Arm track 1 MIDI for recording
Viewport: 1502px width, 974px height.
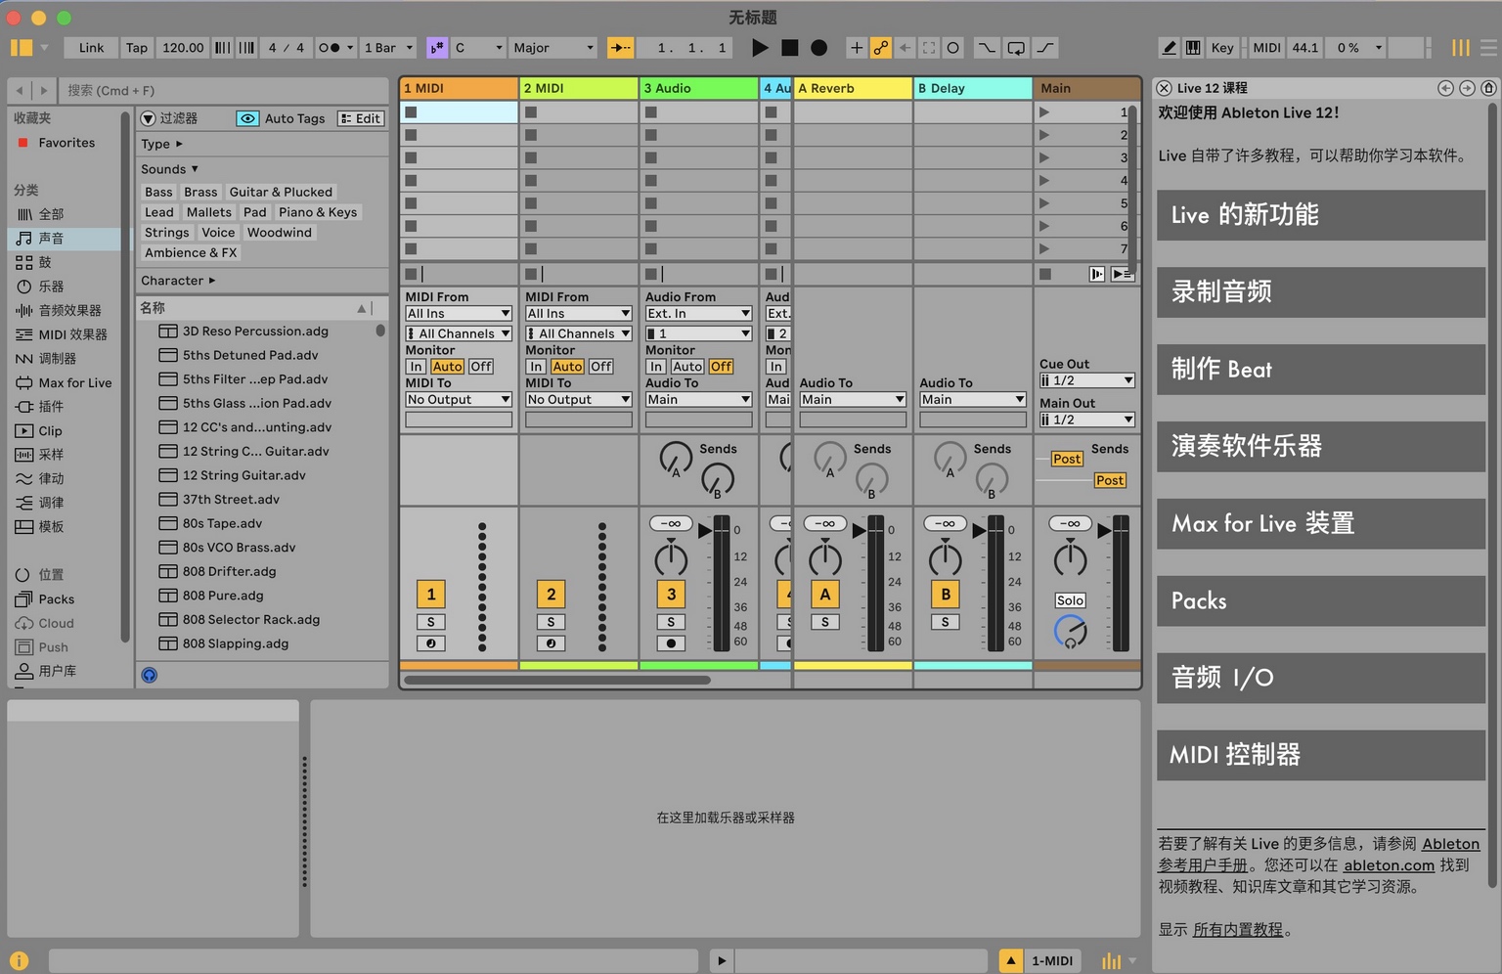(430, 643)
